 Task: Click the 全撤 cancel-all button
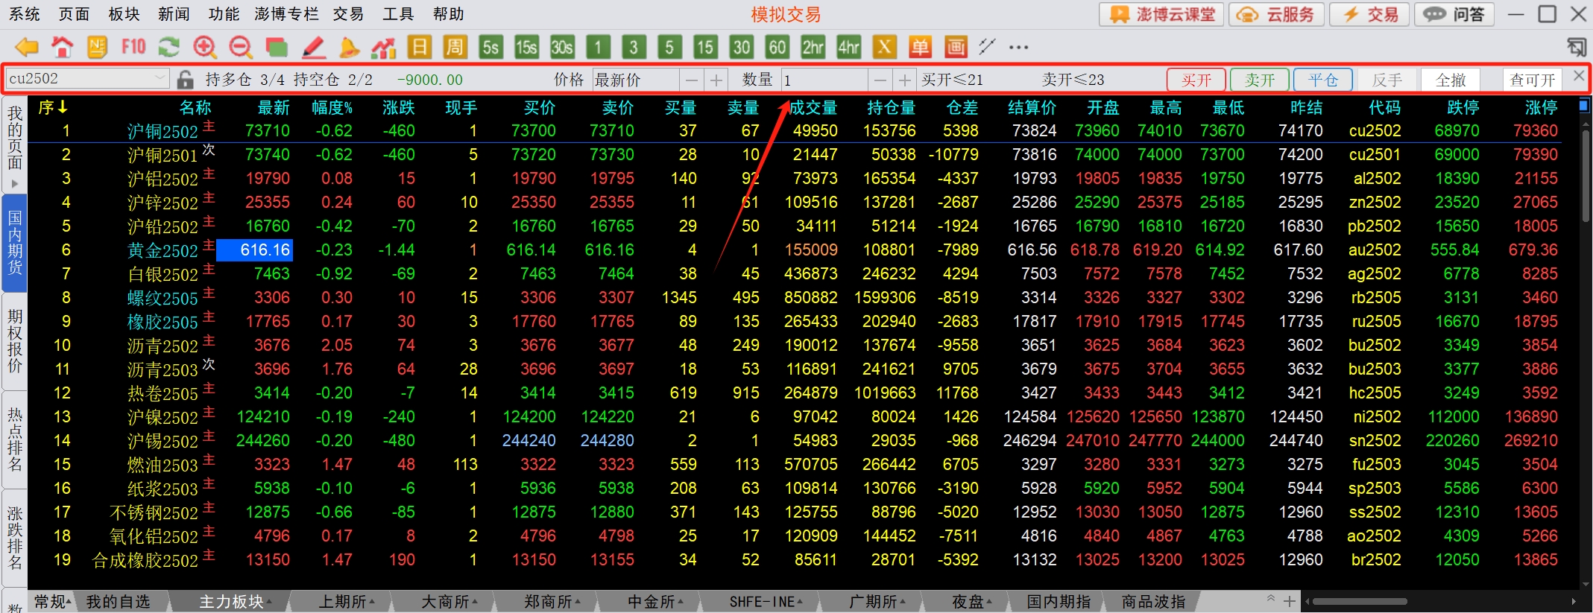1450,80
